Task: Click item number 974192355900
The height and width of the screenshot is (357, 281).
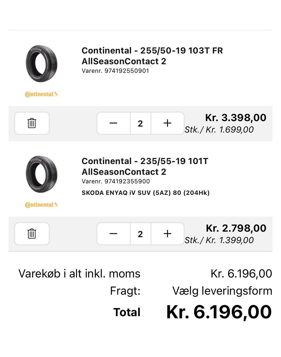Action: (116, 181)
